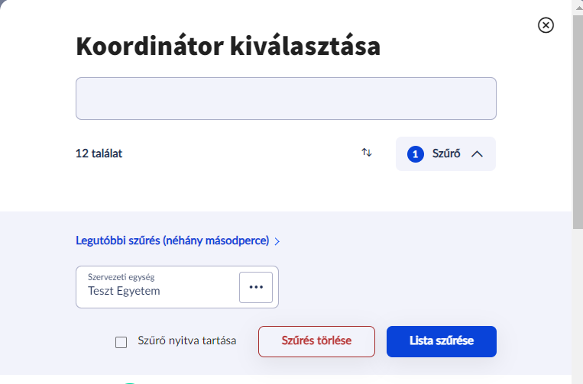Viewport: 583px width, 384px height.
Task: Open the Legutóbbi szűrés recent filter link
Action: tap(172, 240)
